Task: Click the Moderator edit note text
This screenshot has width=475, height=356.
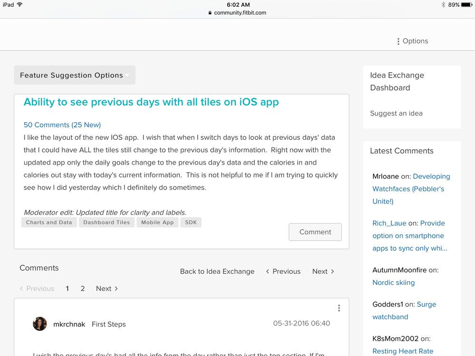Action: point(105,212)
